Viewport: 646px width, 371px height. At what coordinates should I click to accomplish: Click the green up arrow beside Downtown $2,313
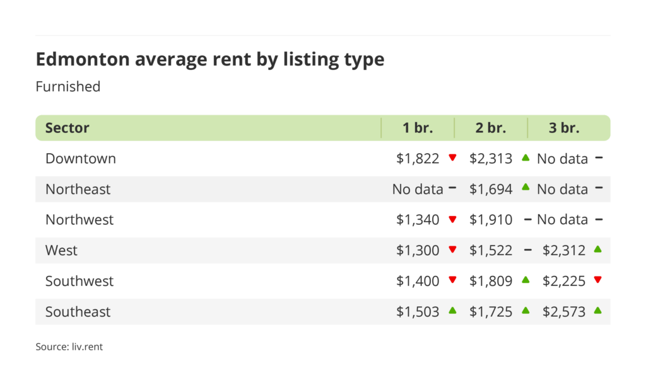click(x=526, y=158)
